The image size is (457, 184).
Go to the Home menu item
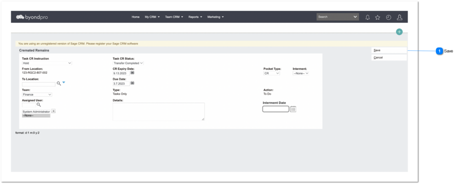click(136, 17)
